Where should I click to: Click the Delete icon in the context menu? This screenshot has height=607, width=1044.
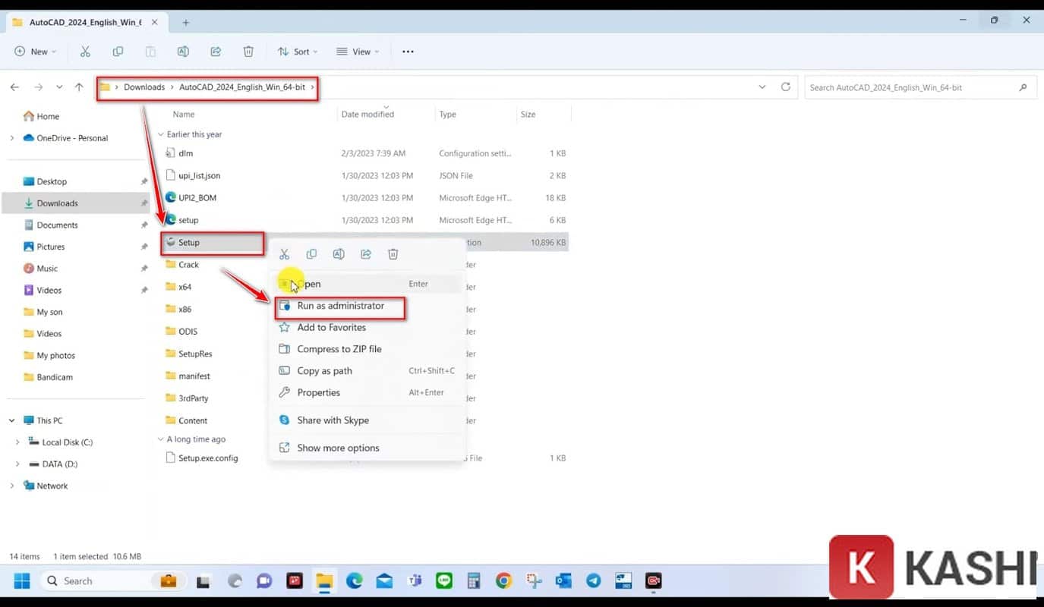(x=393, y=254)
